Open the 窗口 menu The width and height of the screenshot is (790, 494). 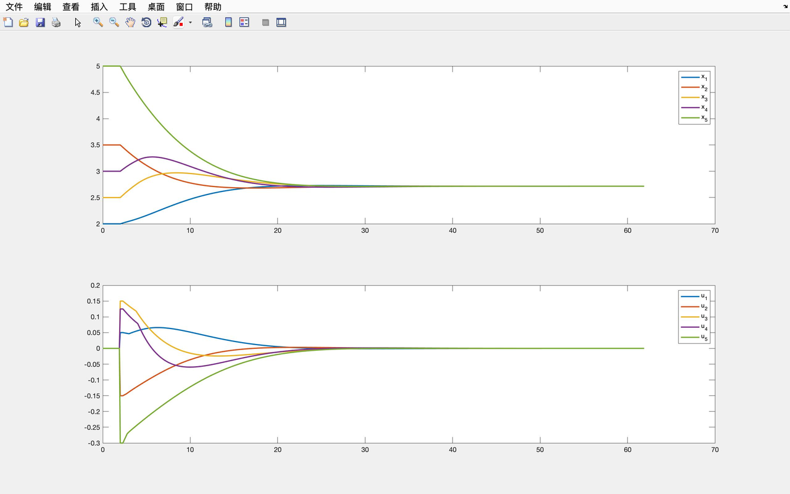click(x=185, y=7)
